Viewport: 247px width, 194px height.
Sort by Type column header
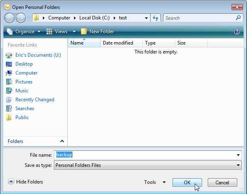pos(159,43)
